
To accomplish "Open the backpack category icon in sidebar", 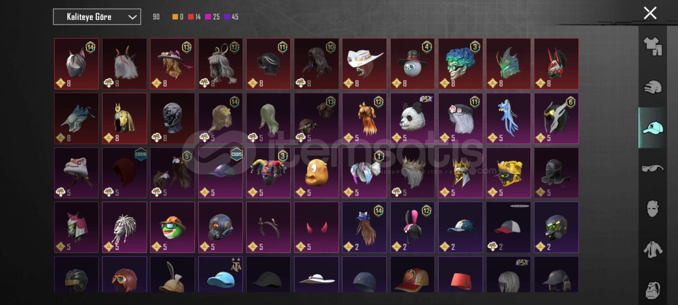I will pyautogui.click(x=653, y=290).
